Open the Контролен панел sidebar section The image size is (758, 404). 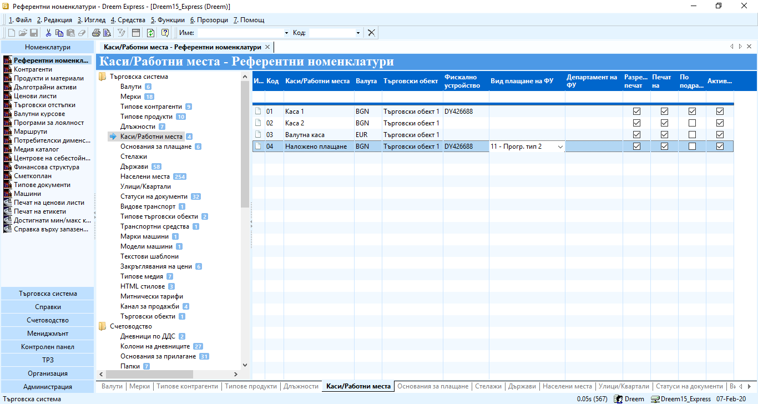48,347
